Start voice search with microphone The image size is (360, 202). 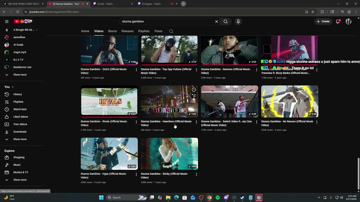238,21
